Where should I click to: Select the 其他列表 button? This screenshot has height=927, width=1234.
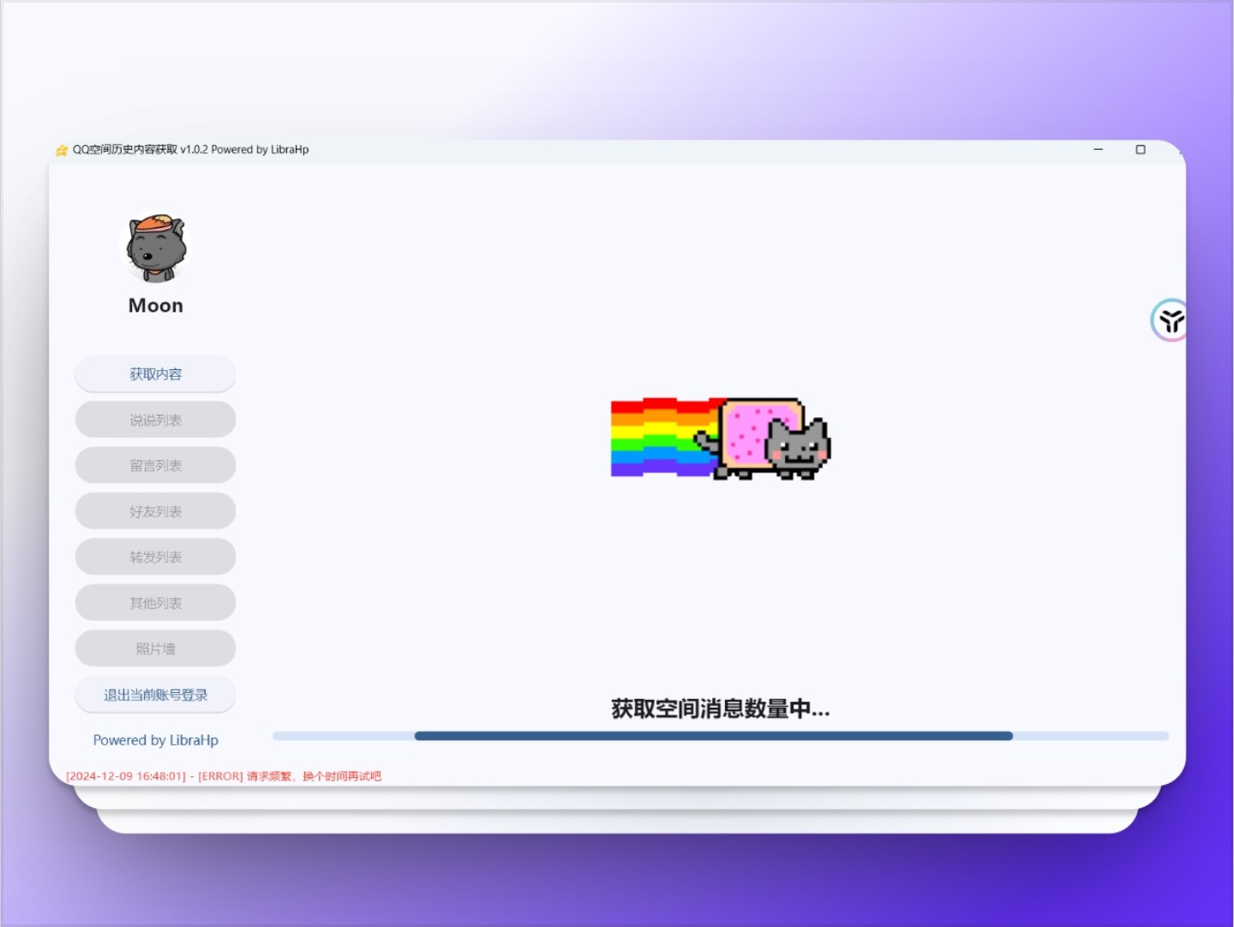click(155, 603)
